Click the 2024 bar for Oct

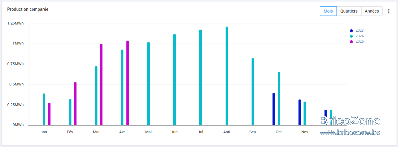[279, 99]
